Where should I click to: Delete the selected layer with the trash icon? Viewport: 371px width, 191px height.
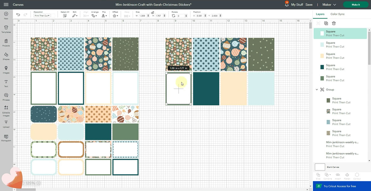pos(334,23)
